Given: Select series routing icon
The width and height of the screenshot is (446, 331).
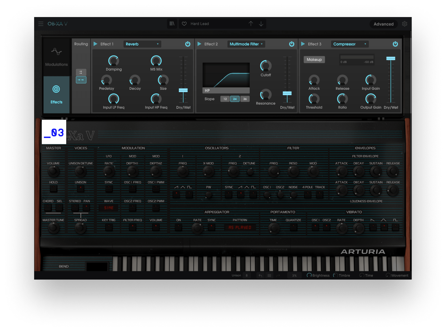Looking at the screenshot, I should tap(81, 80).
